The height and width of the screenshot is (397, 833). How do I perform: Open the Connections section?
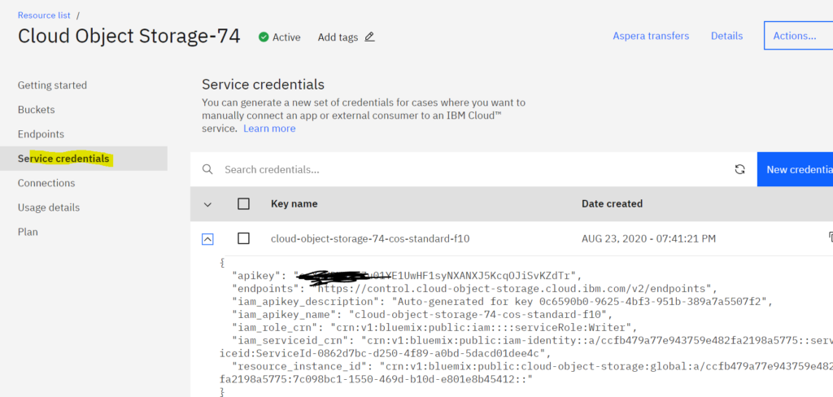pos(46,183)
